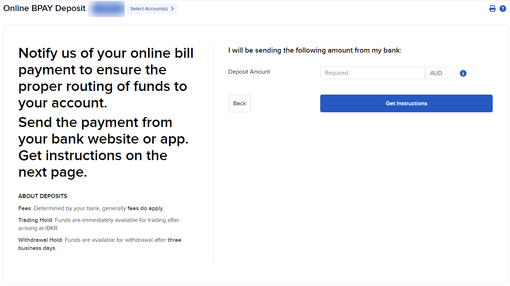Click the AUD currency label

click(436, 73)
